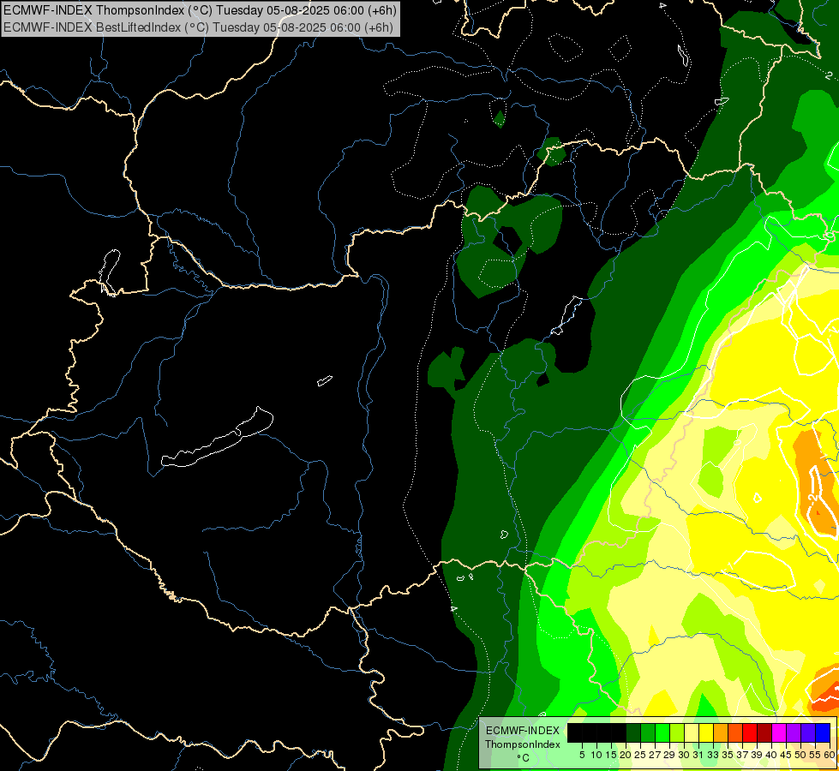Click the legend tick value 40

(771, 755)
